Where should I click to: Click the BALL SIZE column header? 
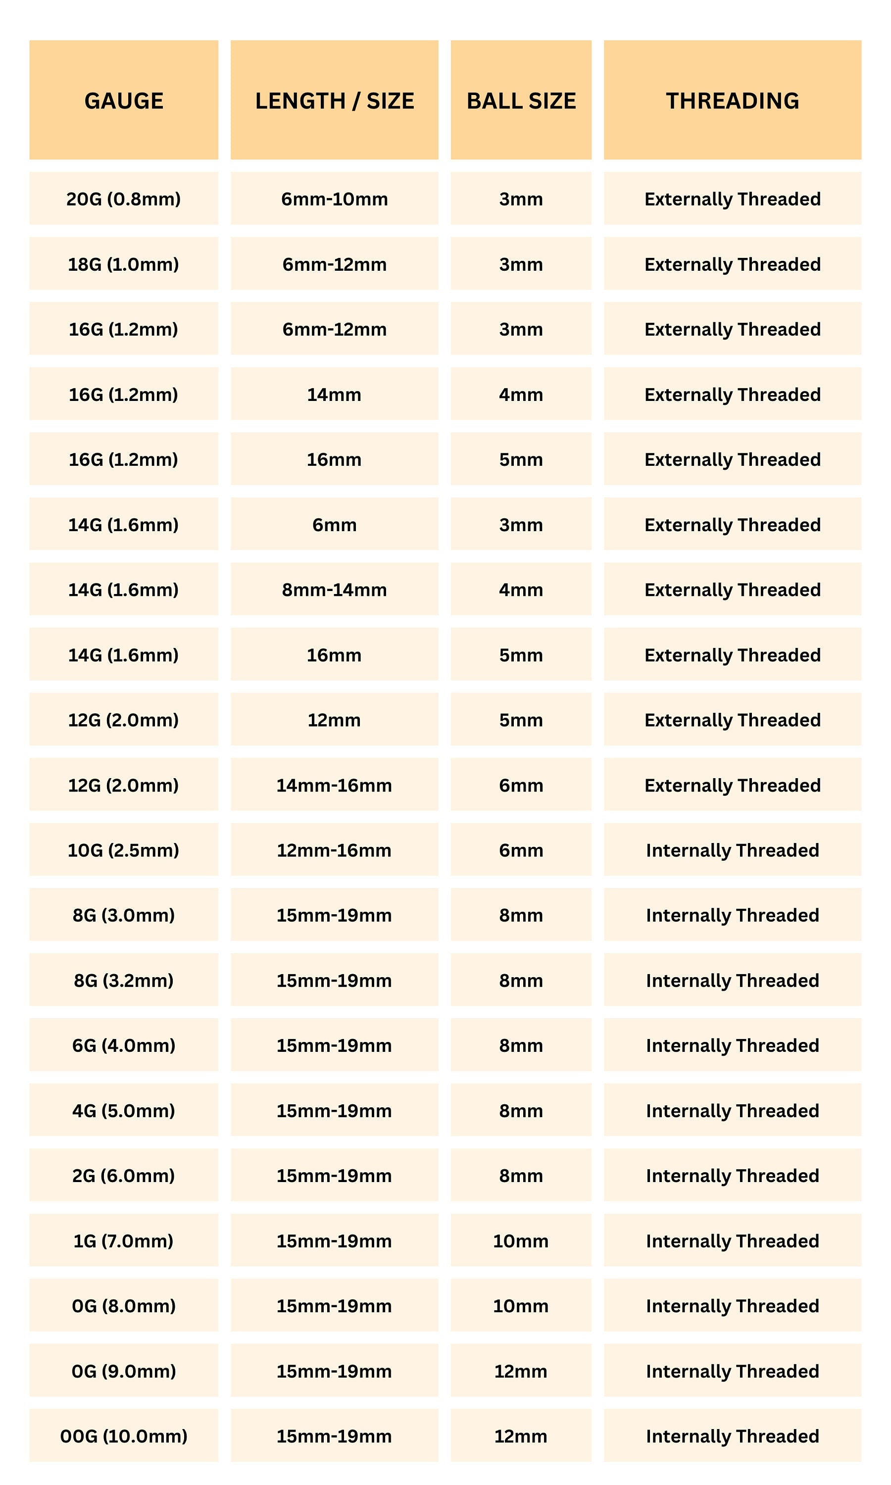pyautogui.click(x=521, y=100)
